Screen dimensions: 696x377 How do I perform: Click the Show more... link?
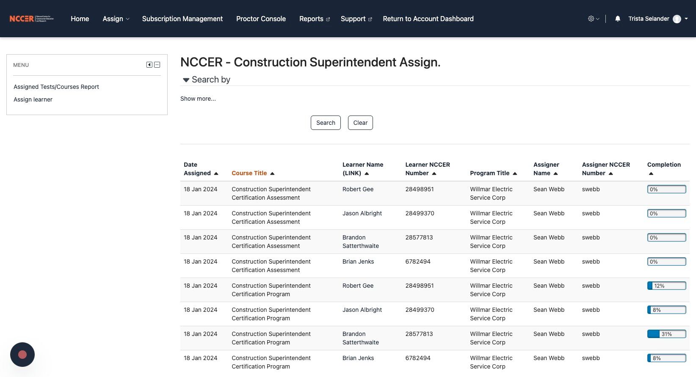point(198,99)
